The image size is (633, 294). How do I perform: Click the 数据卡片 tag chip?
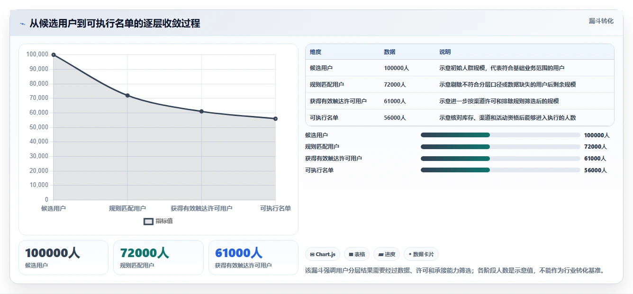click(421, 254)
